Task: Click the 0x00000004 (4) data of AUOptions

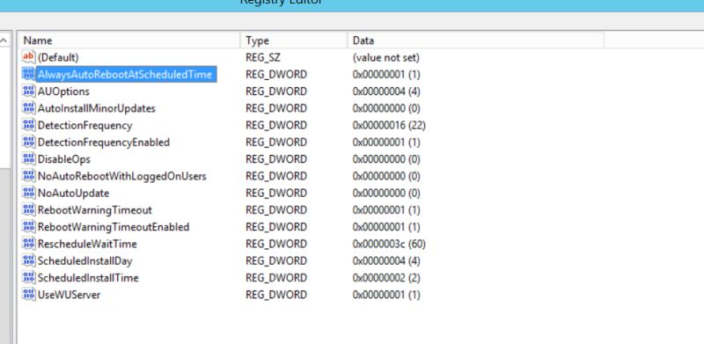Action: 386,91
